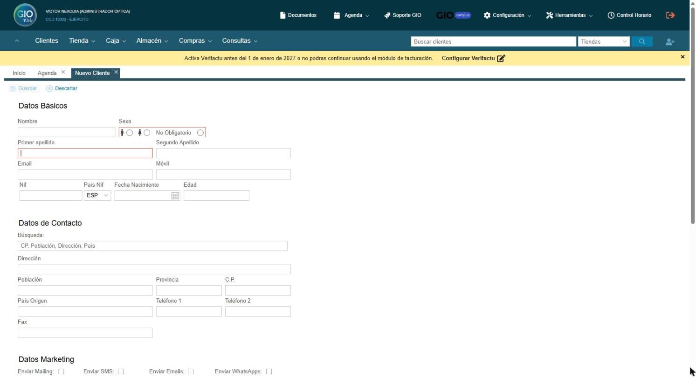Collapse the navigation bar with up chevron
Screen dimensions: 696x378
pos(17,41)
